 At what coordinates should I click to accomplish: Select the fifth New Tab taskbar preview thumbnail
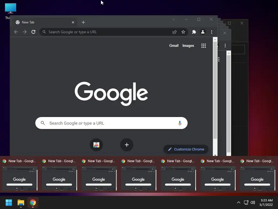pyautogui.click(x=178, y=178)
